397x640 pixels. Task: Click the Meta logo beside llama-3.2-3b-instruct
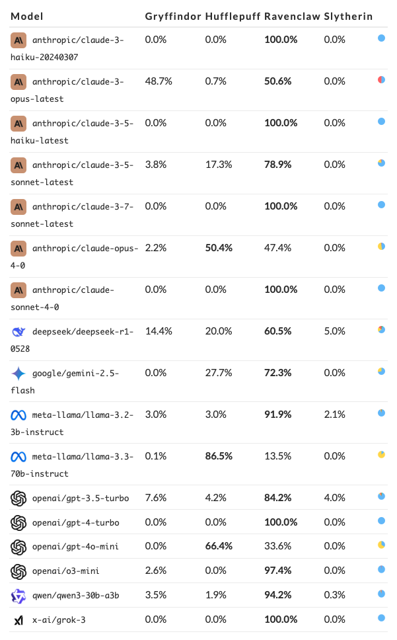click(18, 415)
